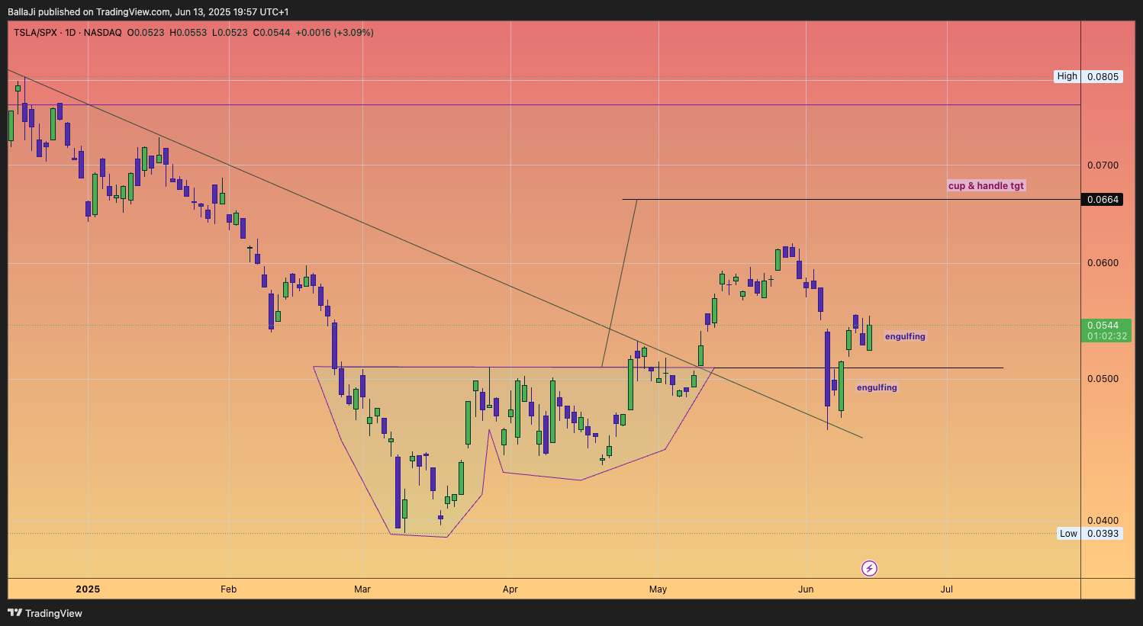Click the countdown timer 01:02:32

(1107, 336)
